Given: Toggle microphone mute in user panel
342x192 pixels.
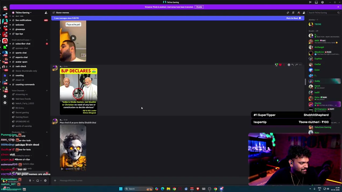Looking at the screenshot, I should click(x=30, y=181).
